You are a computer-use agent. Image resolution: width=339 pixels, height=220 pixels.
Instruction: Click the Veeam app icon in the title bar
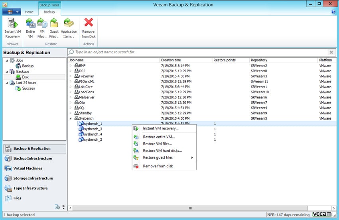[5, 4]
